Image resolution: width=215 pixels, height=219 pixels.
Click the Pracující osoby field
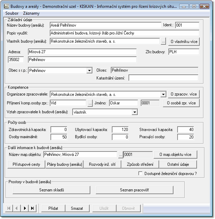[x=186, y=137]
